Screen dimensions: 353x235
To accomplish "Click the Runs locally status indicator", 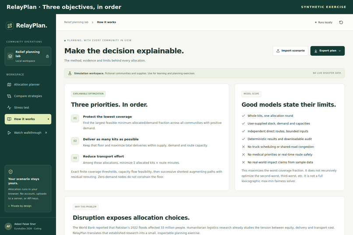I will point(324,22).
